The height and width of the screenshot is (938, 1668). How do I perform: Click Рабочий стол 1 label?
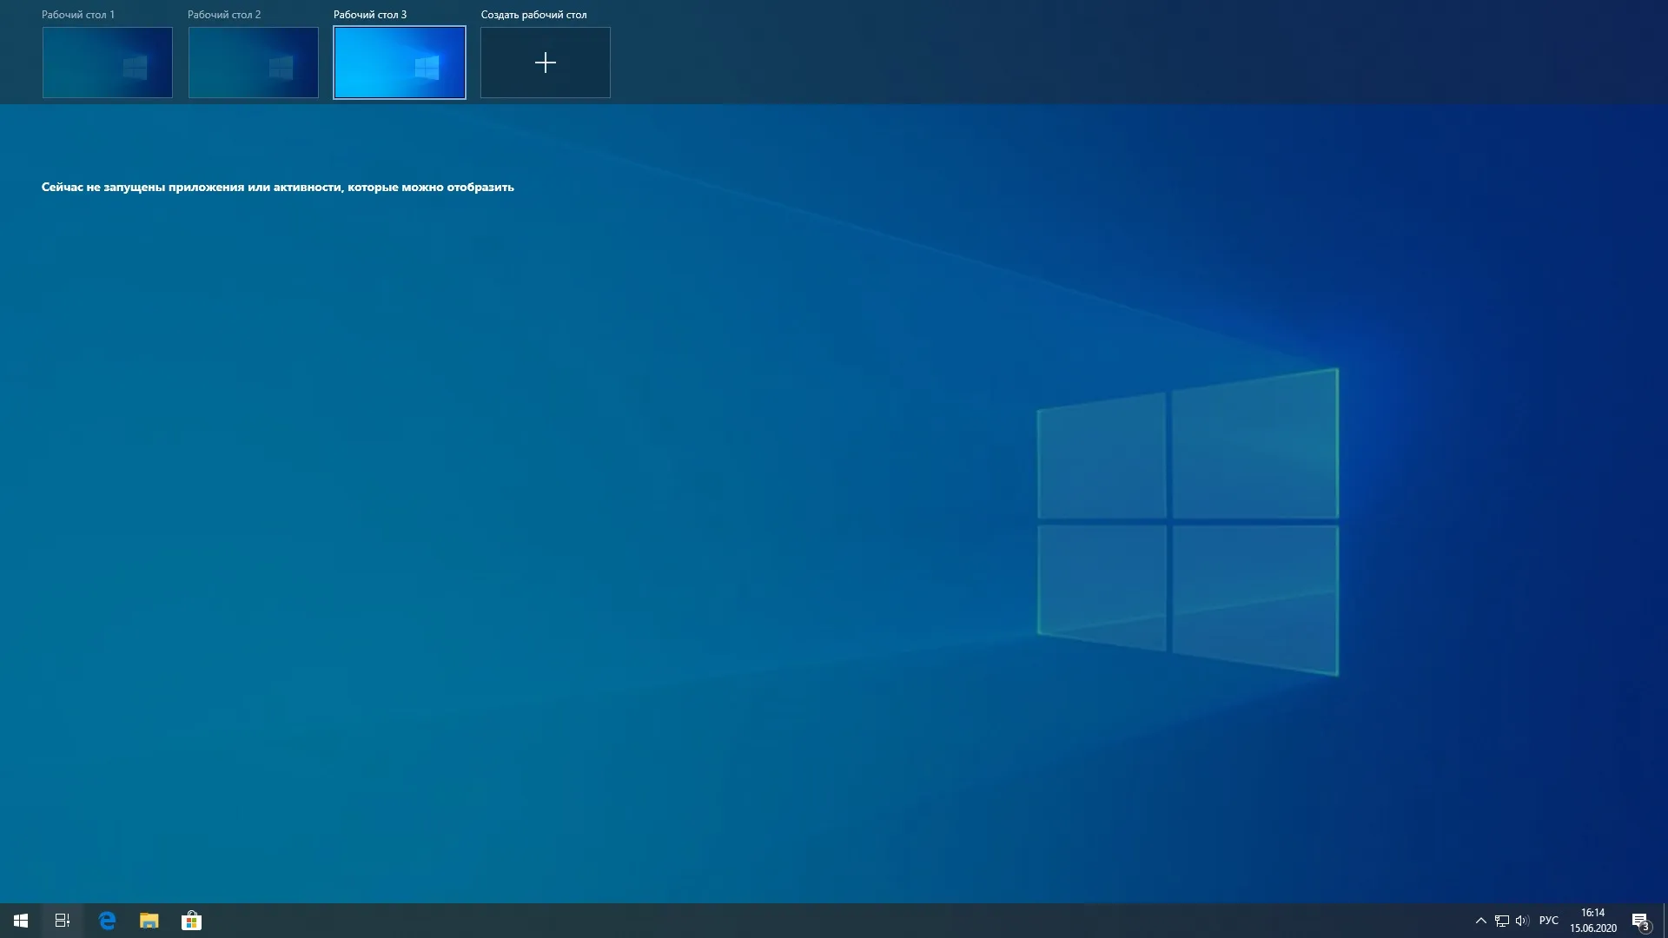point(78,15)
